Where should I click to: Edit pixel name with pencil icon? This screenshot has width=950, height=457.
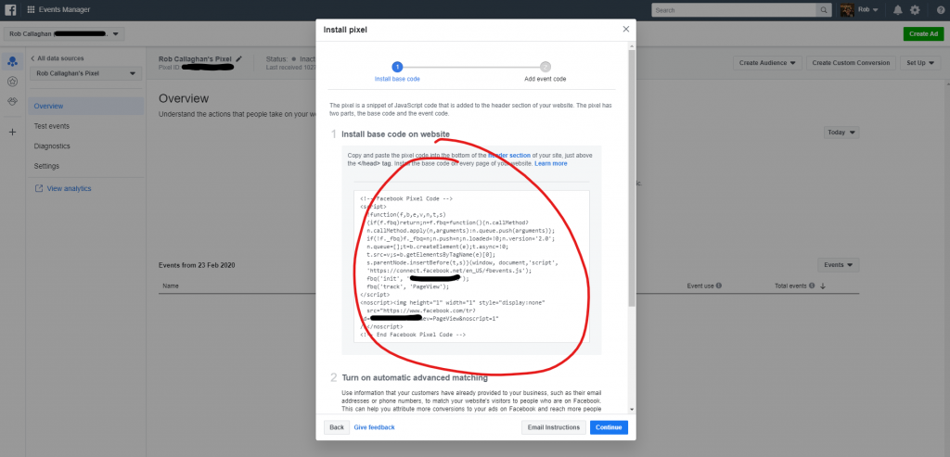tap(238, 58)
